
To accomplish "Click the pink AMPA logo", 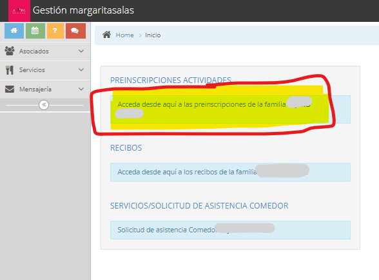I will [19, 11].
